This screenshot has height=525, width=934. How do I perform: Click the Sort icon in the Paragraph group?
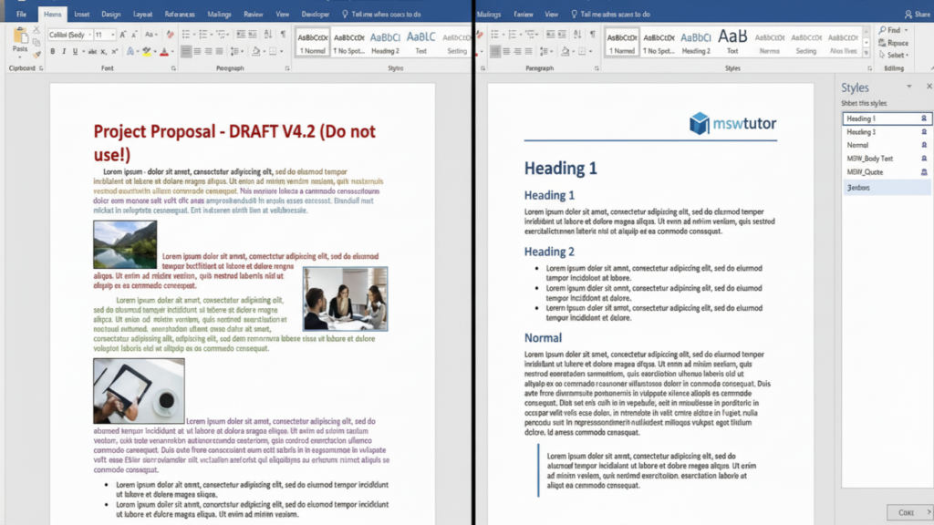pyautogui.click(x=266, y=33)
